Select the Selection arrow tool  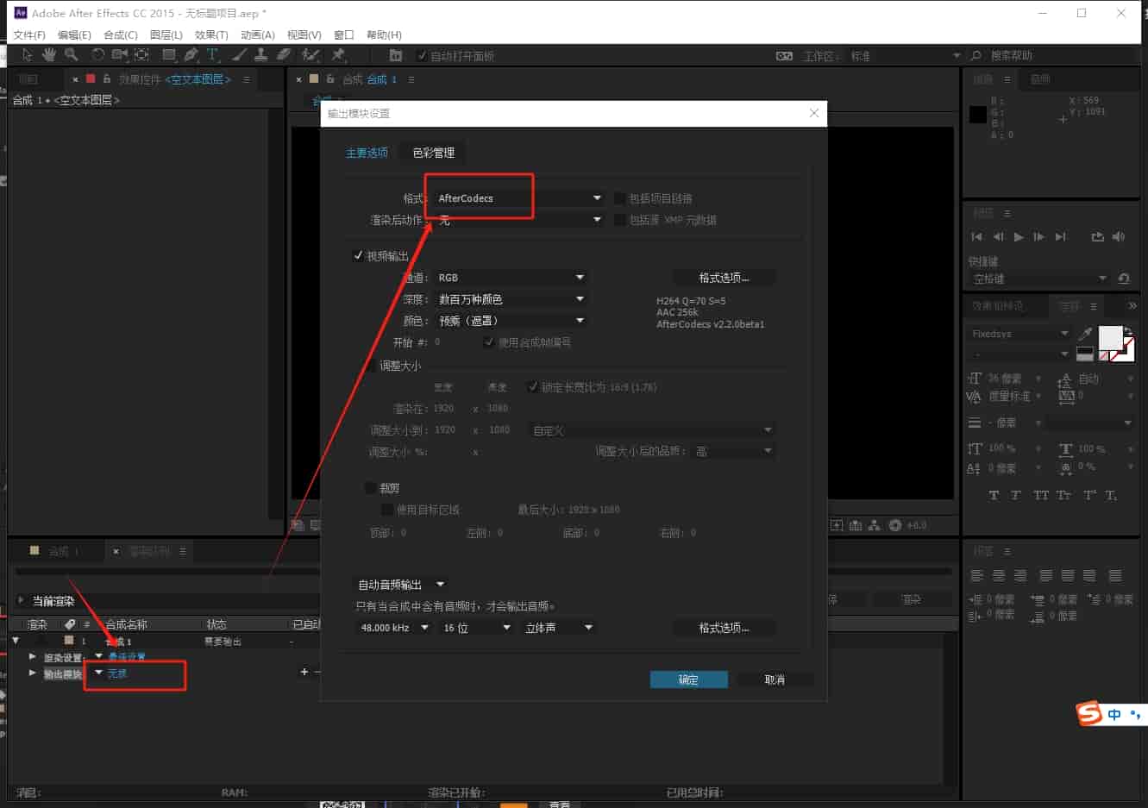point(27,55)
